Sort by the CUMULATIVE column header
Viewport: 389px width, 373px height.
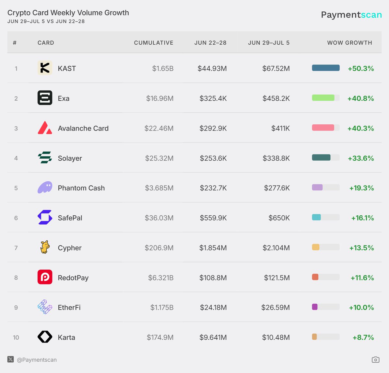coord(154,43)
